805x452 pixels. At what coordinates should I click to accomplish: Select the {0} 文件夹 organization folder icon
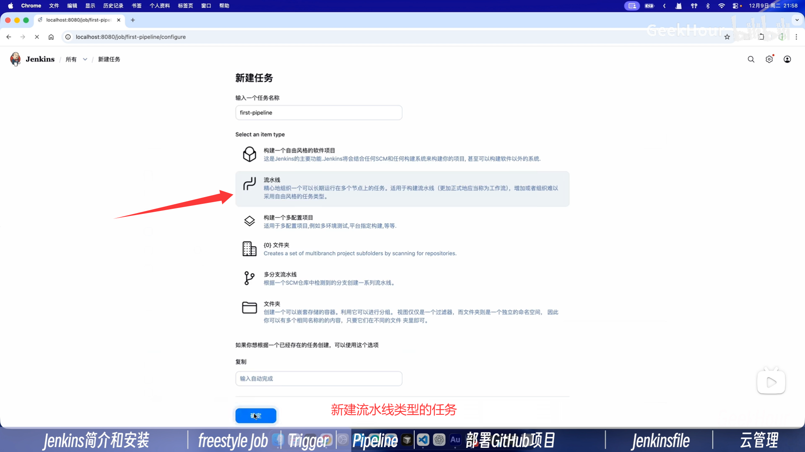pos(249,249)
